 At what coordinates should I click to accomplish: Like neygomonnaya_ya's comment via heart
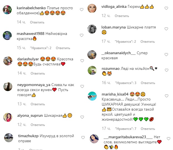tap(82, 86)
